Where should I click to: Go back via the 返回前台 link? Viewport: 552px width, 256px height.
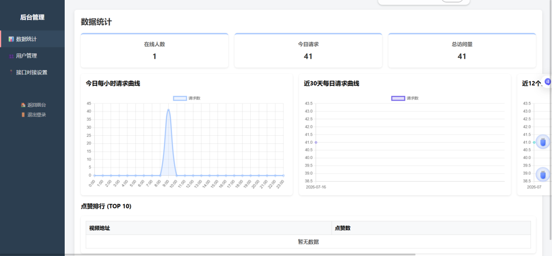pos(33,105)
